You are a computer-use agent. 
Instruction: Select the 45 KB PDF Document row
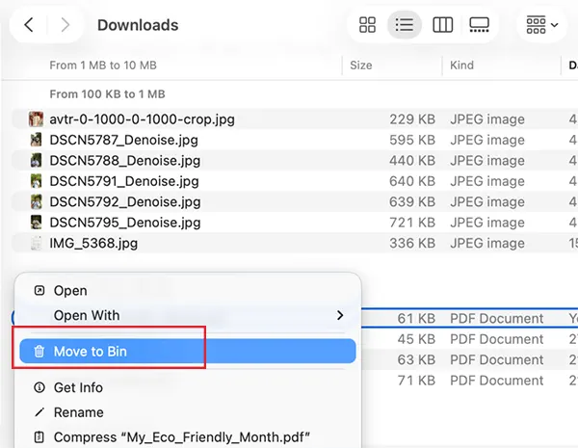point(469,339)
